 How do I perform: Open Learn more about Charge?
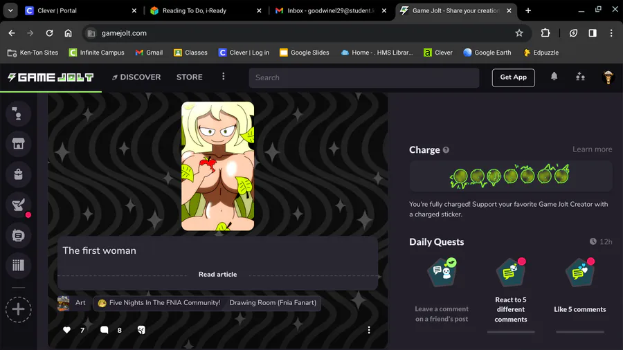(x=592, y=149)
